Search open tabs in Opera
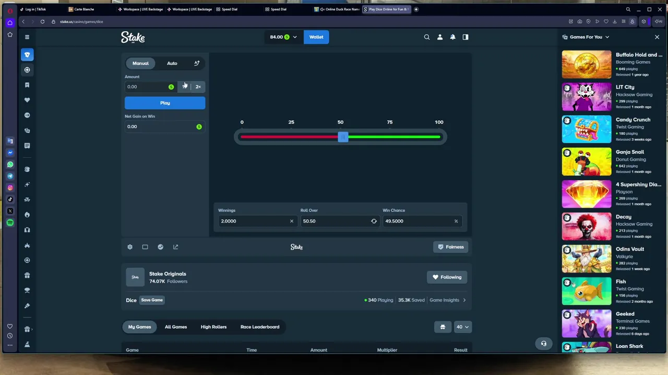 [x=628, y=9]
